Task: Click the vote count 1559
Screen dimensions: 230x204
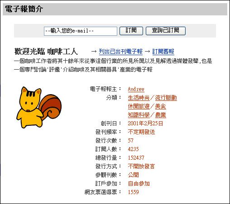Action: 133,192
